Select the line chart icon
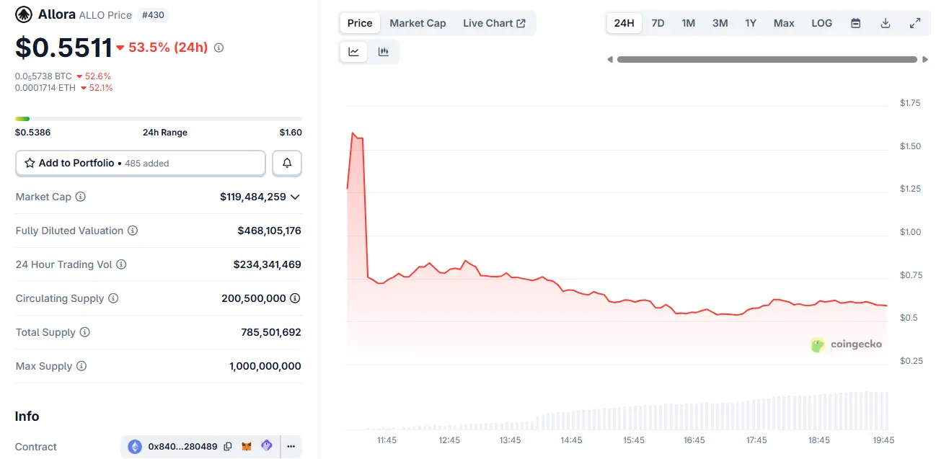 [353, 51]
